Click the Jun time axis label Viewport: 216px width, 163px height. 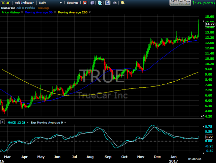(57, 157)
